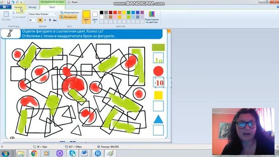The image size is (279, 157).
Task: Pick the purple color swatch
Action: pyautogui.click(x=142, y=13)
